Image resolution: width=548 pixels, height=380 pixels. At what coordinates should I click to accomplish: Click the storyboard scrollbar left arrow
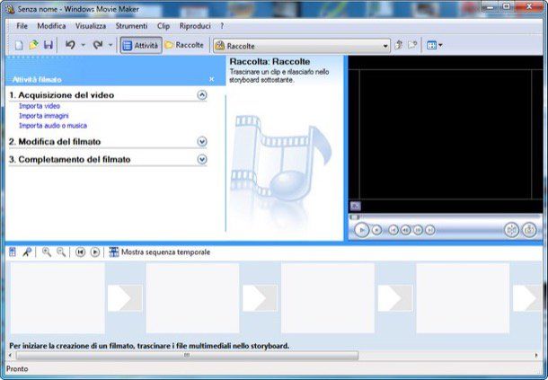[x=10, y=355]
